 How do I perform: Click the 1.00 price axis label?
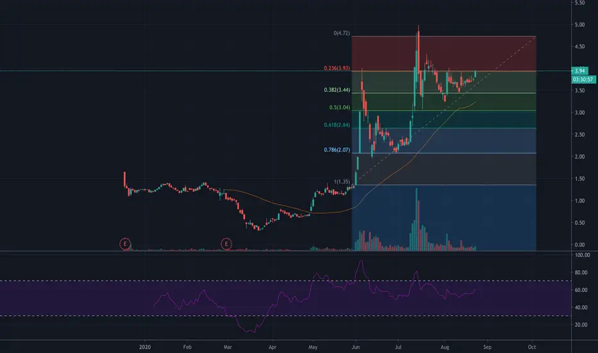tap(579, 201)
